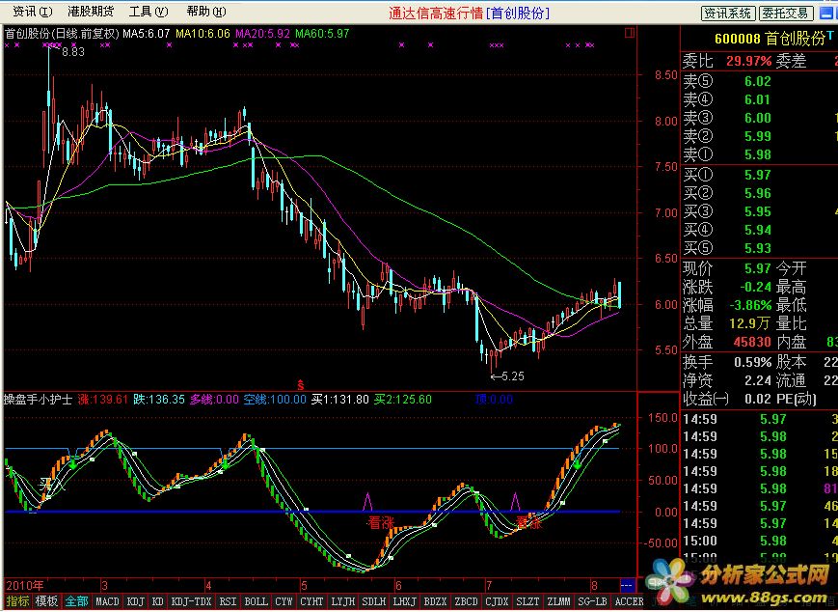Click the 买① price 5.97
This screenshot has width=838, height=612.
(758, 175)
